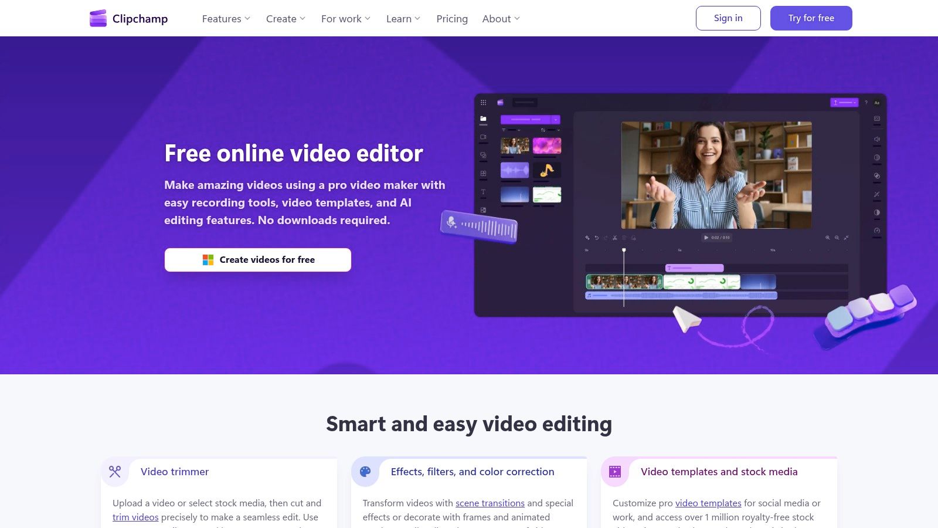Image resolution: width=938 pixels, height=528 pixels.
Task: Click the woman video preview image
Action: [x=716, y=175]
